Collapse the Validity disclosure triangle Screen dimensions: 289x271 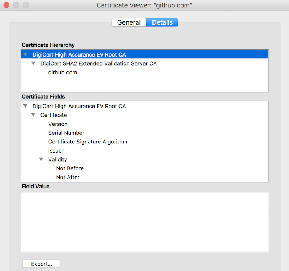[x=41, y=159]
